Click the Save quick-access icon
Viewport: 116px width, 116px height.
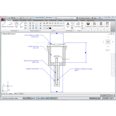[12, 18]
